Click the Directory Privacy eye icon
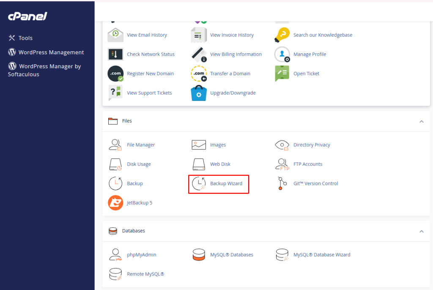The width and height of the screenshot is (433, 290). coord(282,145)
